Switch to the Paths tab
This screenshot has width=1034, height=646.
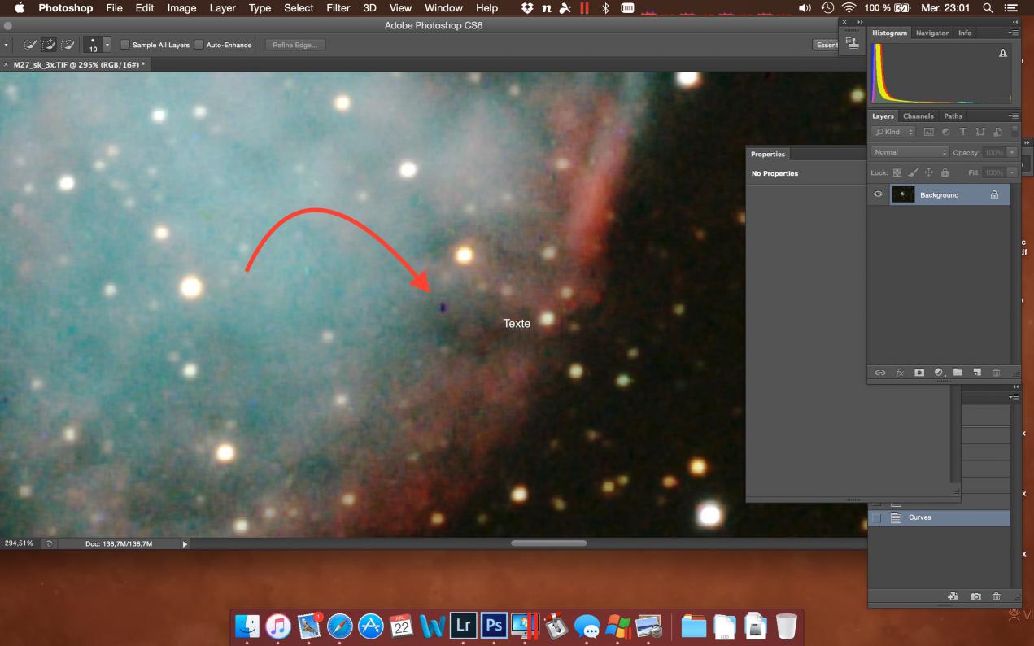953,116
